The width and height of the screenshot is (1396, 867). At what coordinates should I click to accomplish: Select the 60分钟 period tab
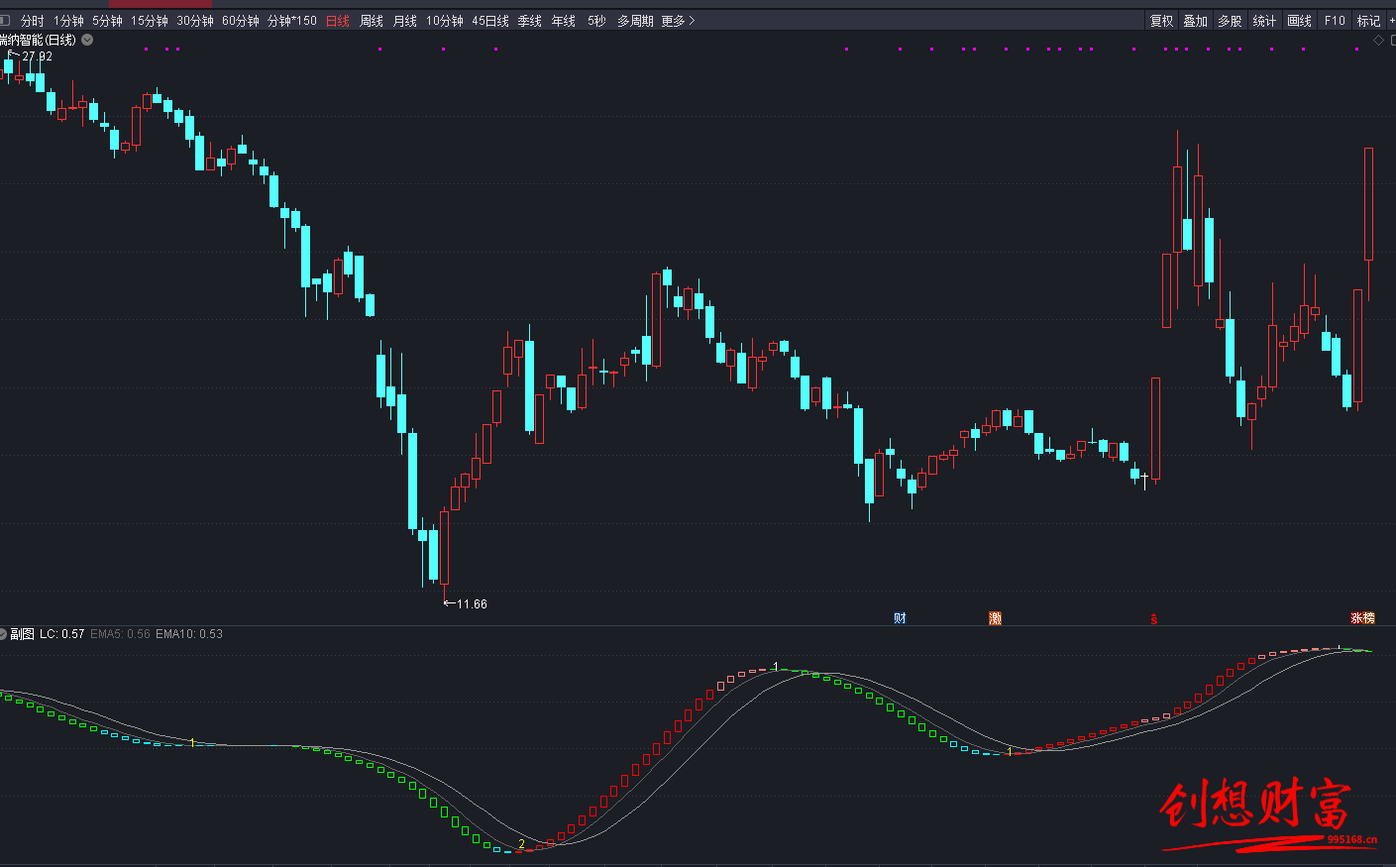[241, 21]
